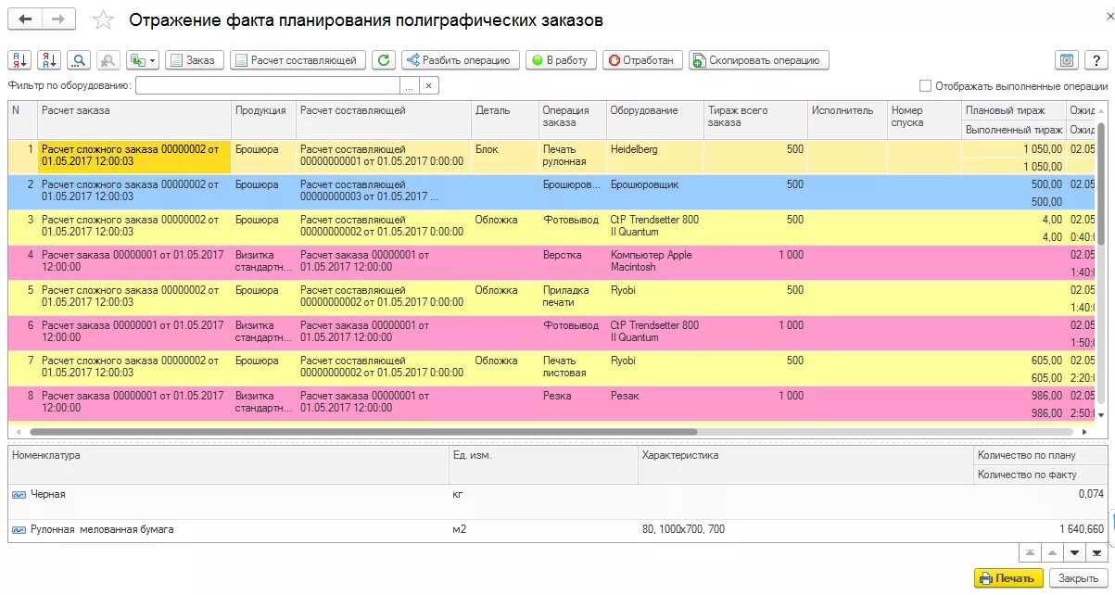The width and height of the screenshot is (1115, 595).
Task: Click the yellow Печать button
Action: 1008,578
